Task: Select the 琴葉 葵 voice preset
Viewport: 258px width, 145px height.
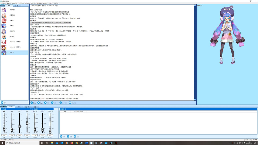Action: (15, 26)
